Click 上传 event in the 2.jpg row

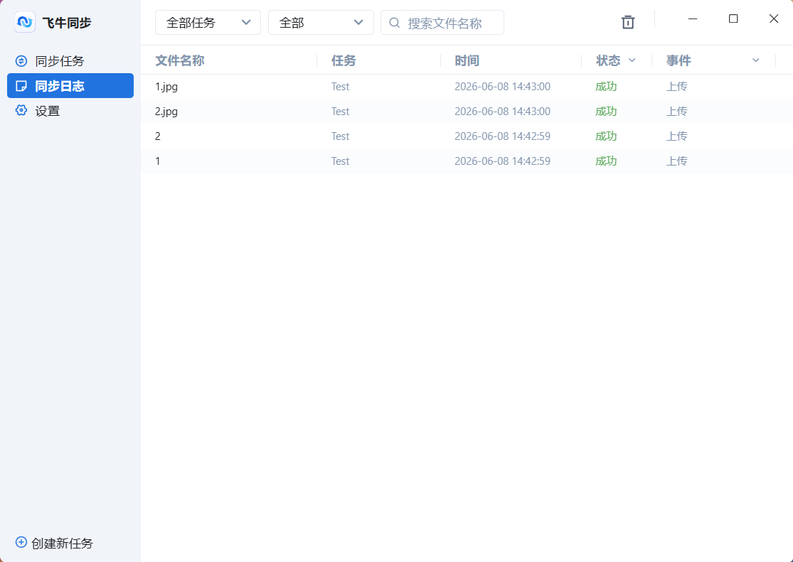pos(676,111)
